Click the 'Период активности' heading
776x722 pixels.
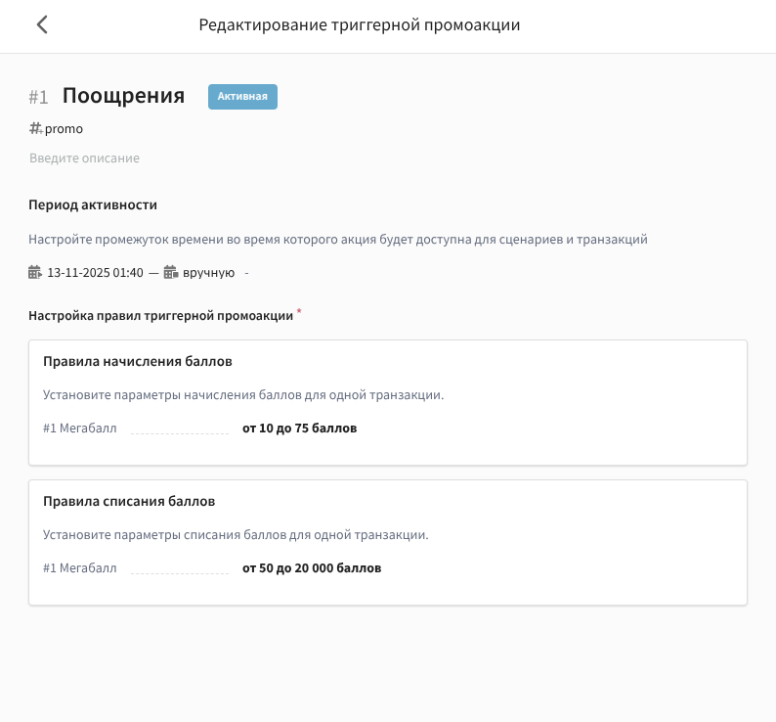coord(93,204)
